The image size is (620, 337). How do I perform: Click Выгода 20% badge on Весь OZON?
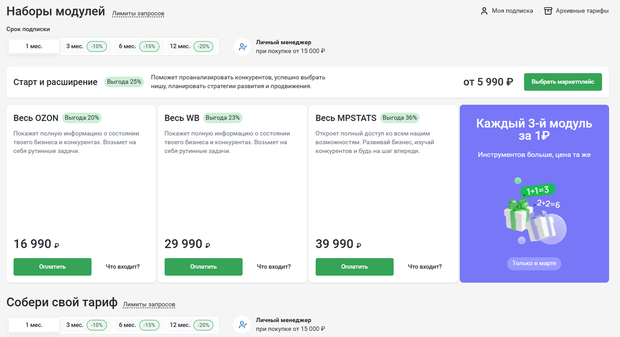[82, 118]
